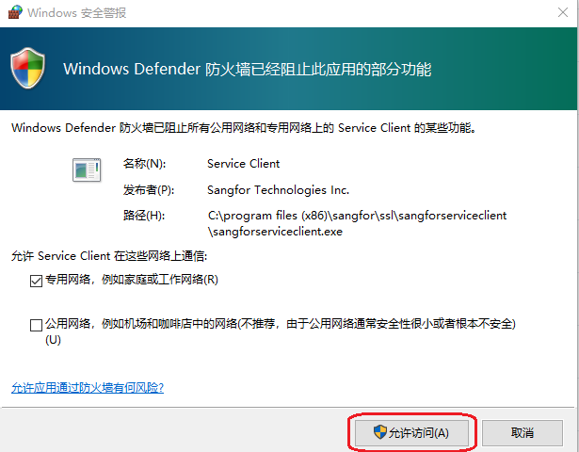Click the large Windows Defender shield icon
579x452 pixels.
point(28,69)
